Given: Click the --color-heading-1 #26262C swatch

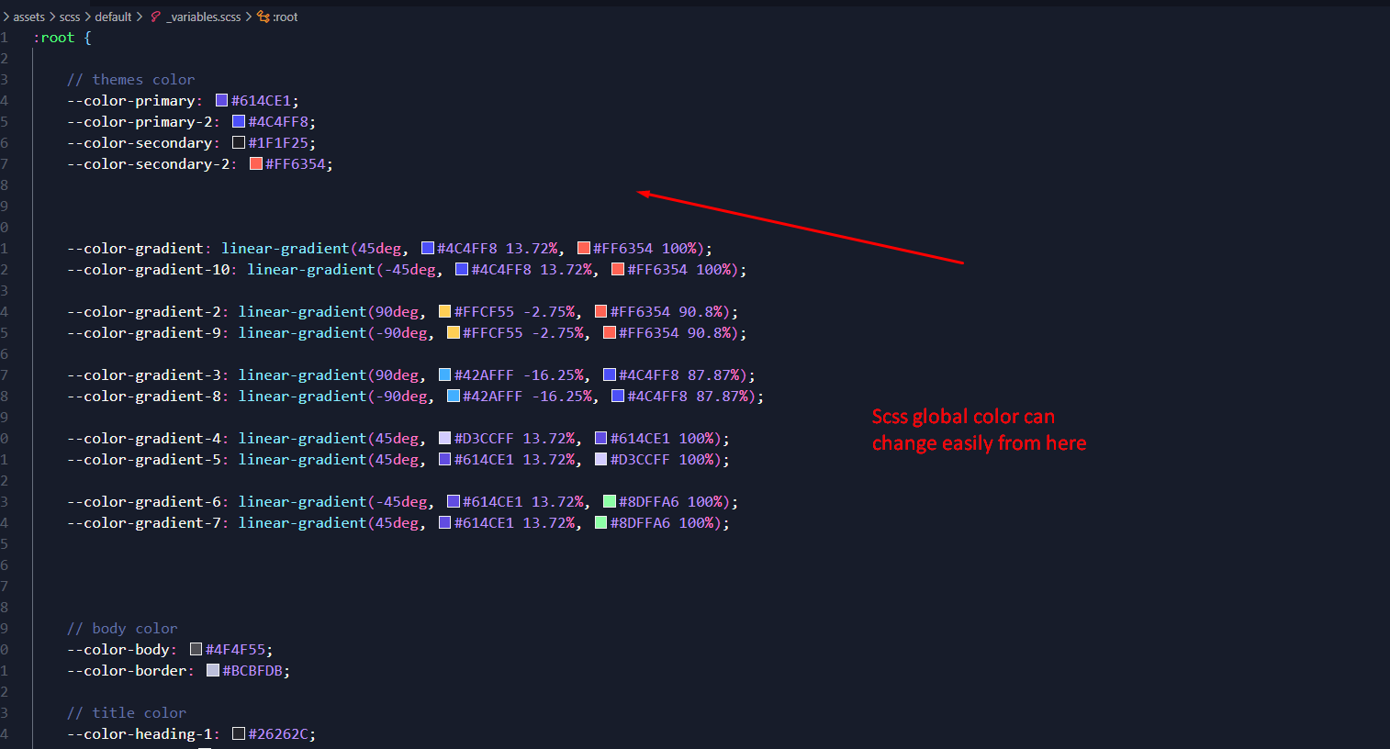Looking at the screenshot, I should [239, 734].
